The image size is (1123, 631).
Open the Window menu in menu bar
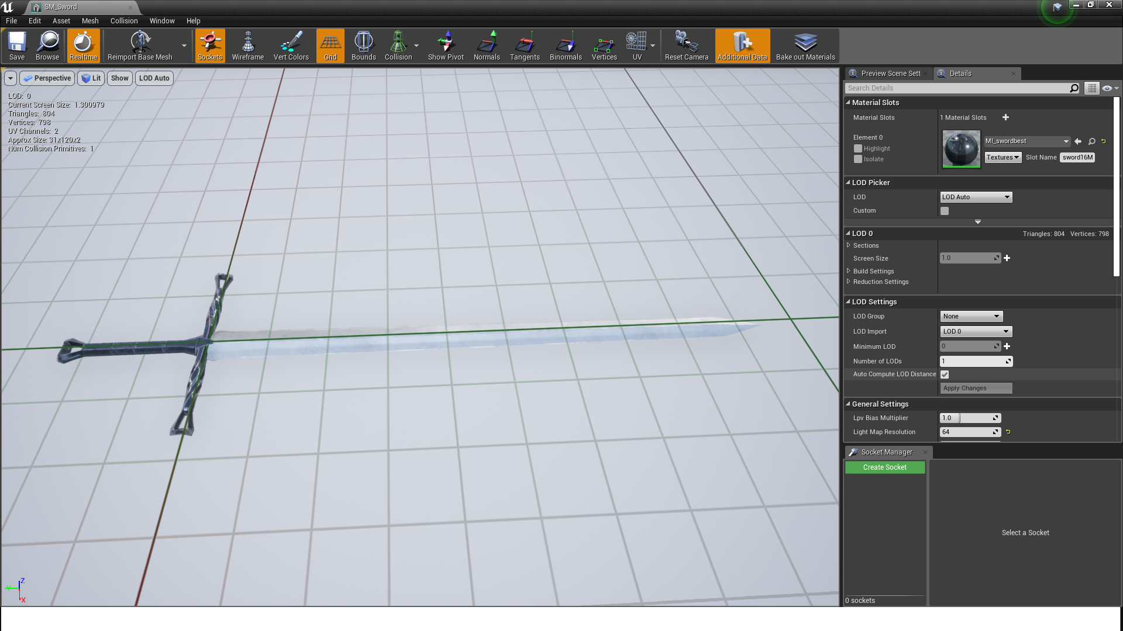coord(161,21)
